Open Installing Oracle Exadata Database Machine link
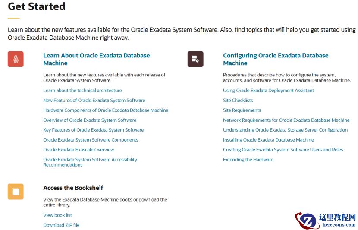Viewport: 358px width, 230px height. point(268,140)
